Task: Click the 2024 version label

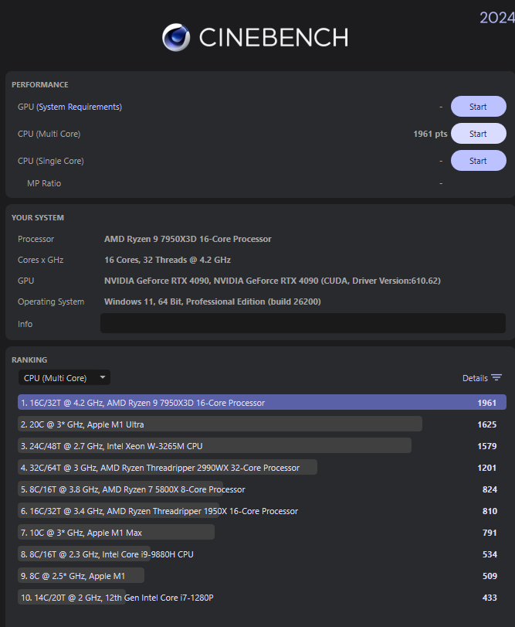Action: pyautogui.click(x=497, y=18)
